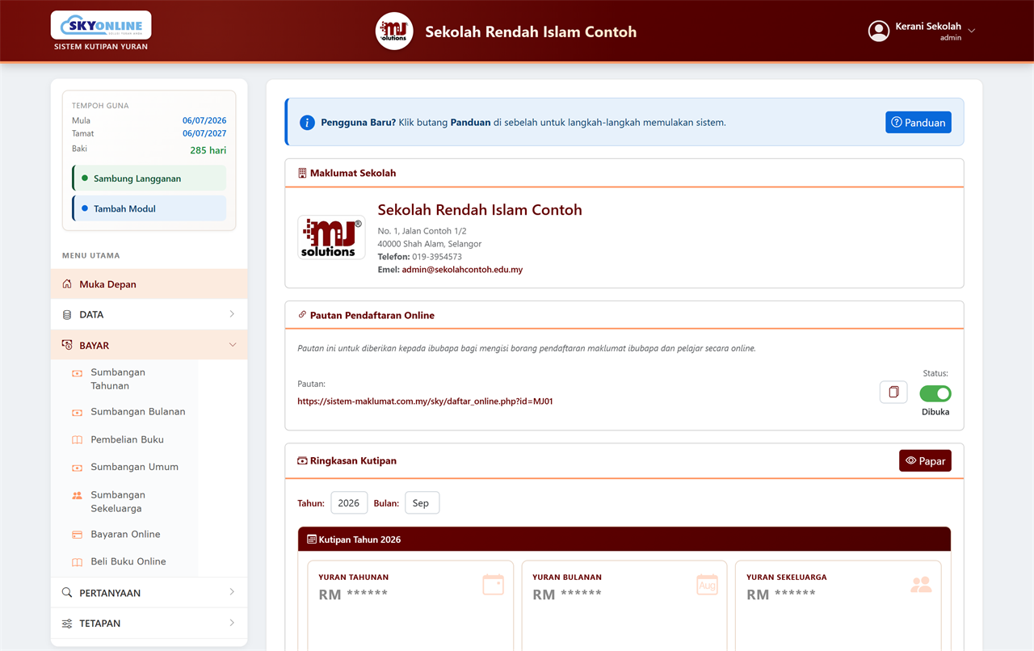This screenshot has width=1034, height=651.
Task: Click the YURAN SEKELUARGA summary card
Action: coord(838,606)
